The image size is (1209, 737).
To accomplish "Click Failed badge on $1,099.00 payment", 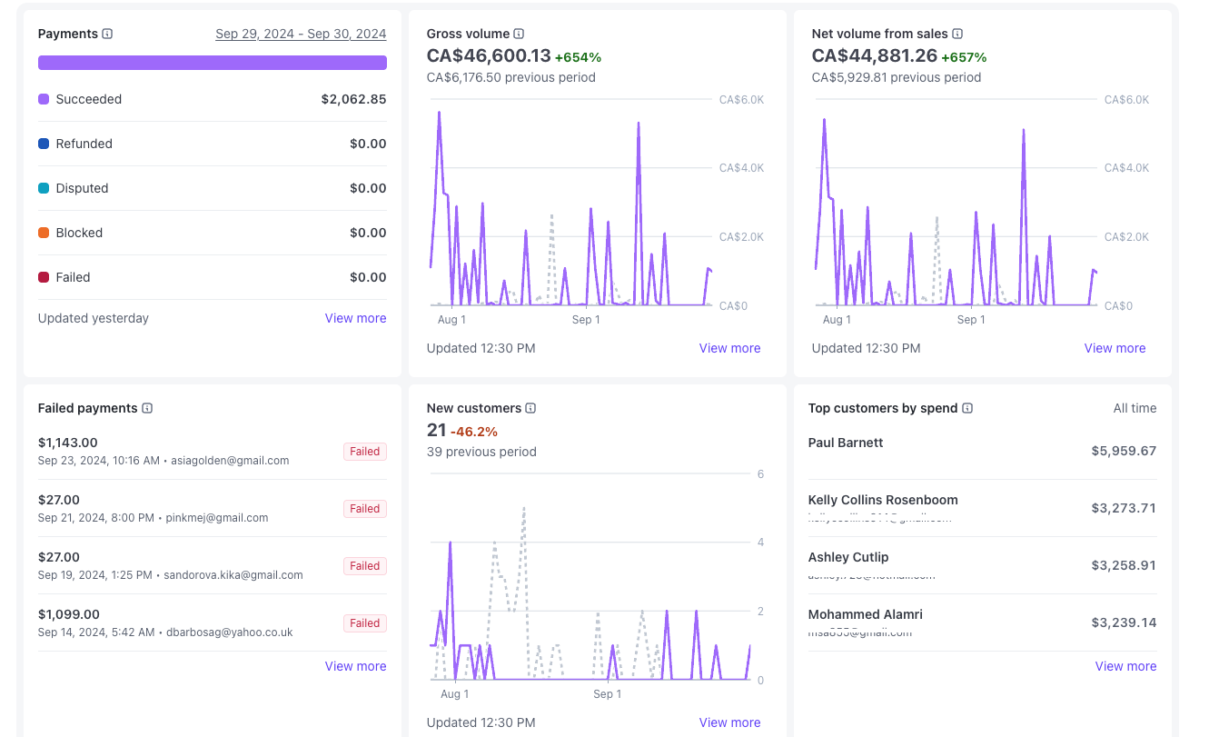I will (364, 623).
